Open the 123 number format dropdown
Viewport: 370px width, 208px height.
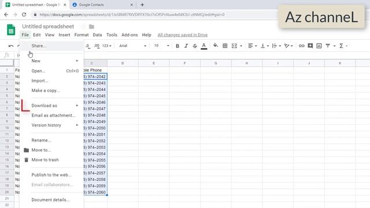coord(106,46)
